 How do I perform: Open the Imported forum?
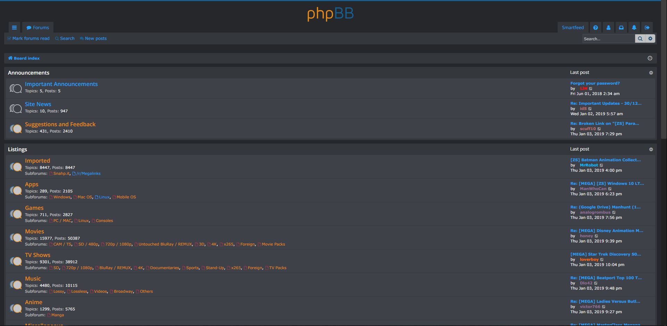point(37,161)
